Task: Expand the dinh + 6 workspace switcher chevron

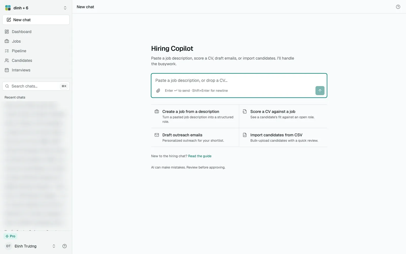Action: pos(65,8)
